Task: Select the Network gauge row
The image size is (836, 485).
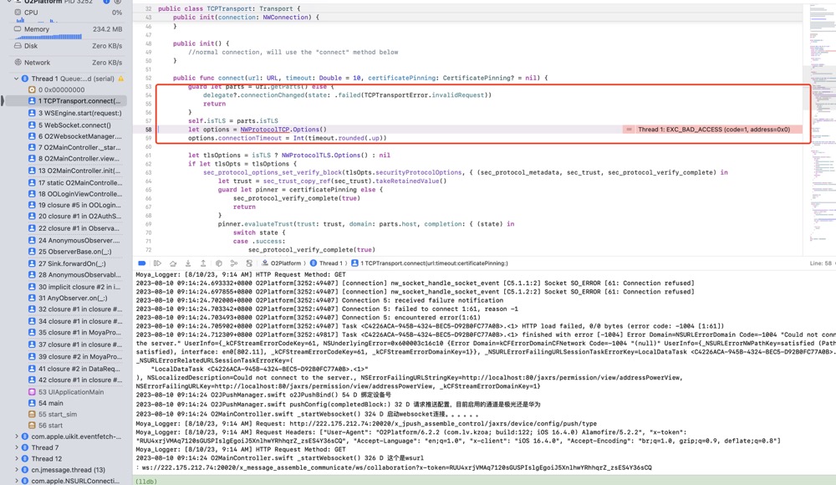Action: 67,62
